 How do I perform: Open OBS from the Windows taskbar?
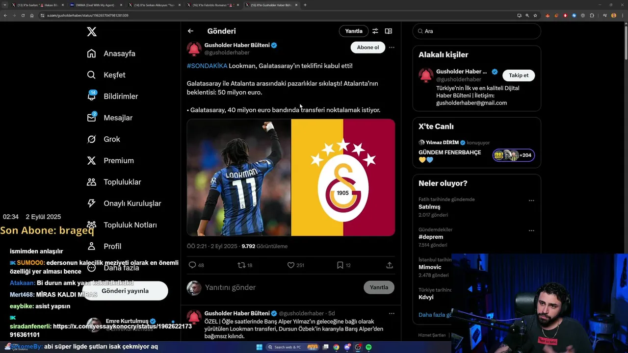pos(358,347)
